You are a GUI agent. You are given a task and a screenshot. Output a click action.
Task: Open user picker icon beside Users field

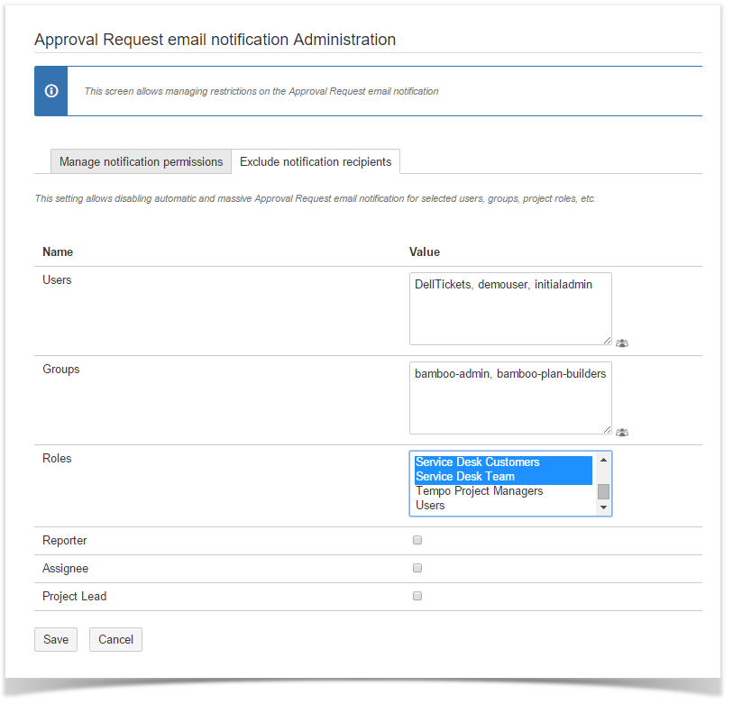[622, 343]
